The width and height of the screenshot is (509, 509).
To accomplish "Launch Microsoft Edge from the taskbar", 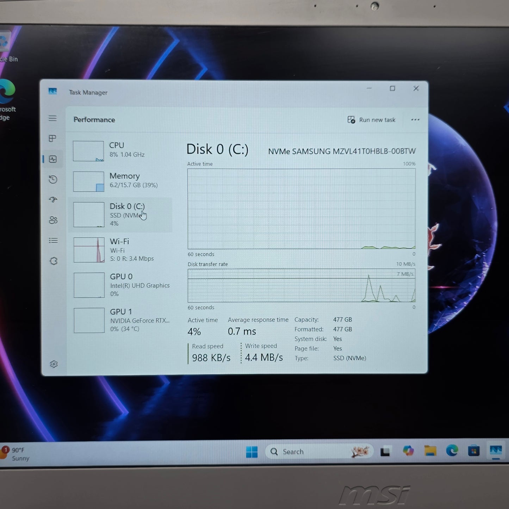I will 452,451.
